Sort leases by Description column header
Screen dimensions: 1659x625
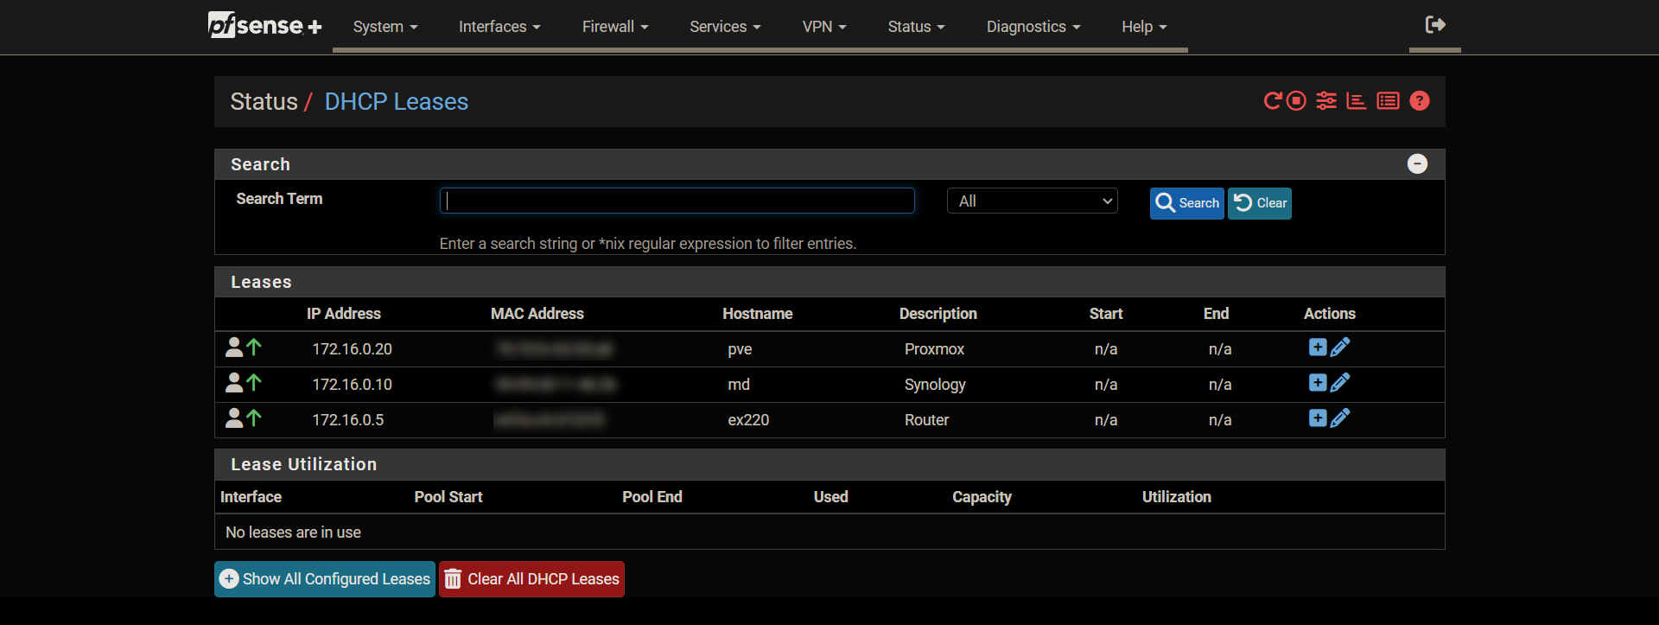coord(938,314)
